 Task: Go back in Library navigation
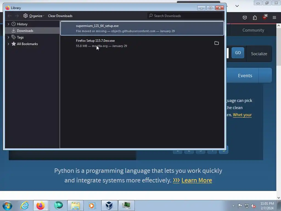(10, 16)
